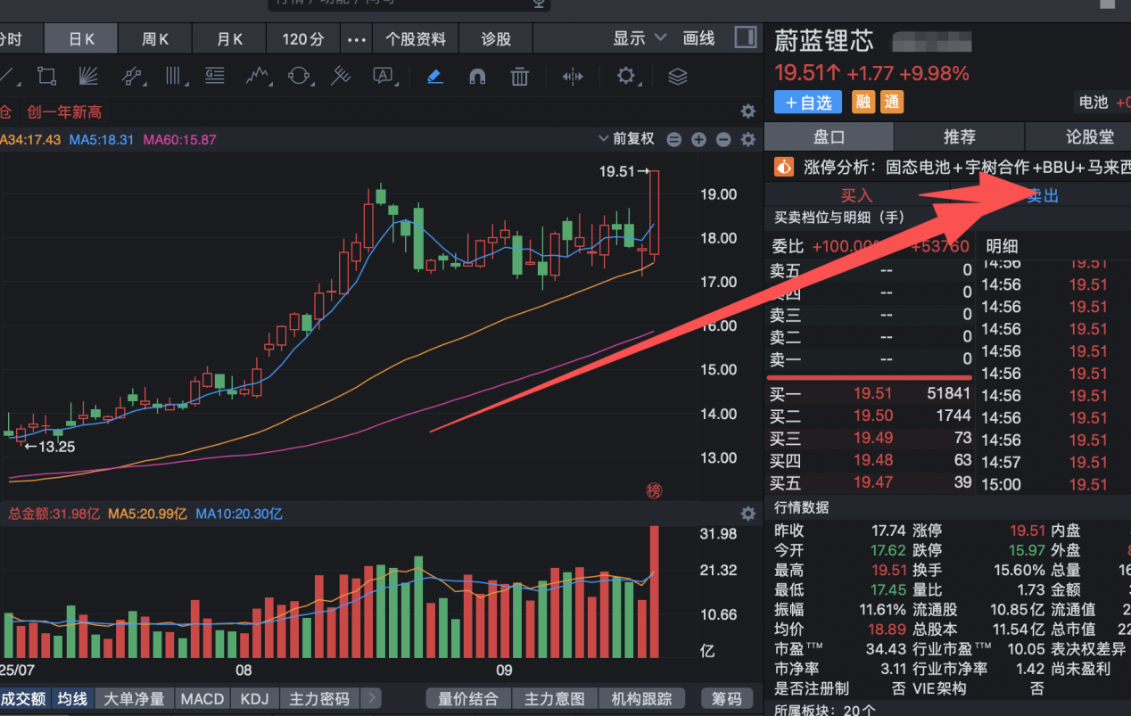Click the 买一 price 19.51
Viewport: 1131px width, 716px height.
click(x=872, y=393)
